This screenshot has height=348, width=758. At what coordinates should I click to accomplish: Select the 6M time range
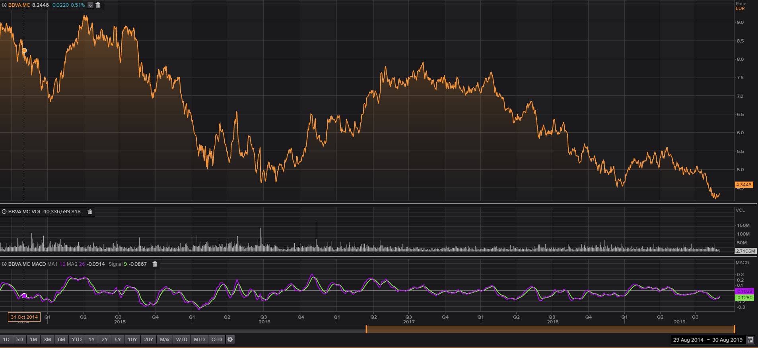[x=61, y=340]
